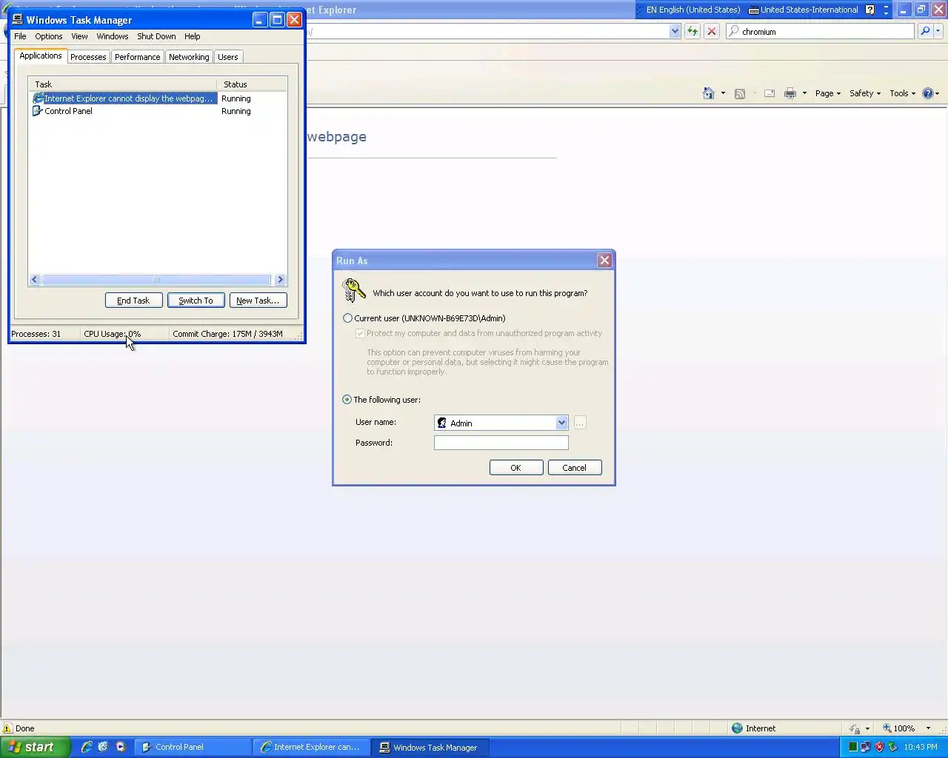Open the Home button dropdown arrow
This screenshot has height=758, width=948.
click(x=723, y=93)
